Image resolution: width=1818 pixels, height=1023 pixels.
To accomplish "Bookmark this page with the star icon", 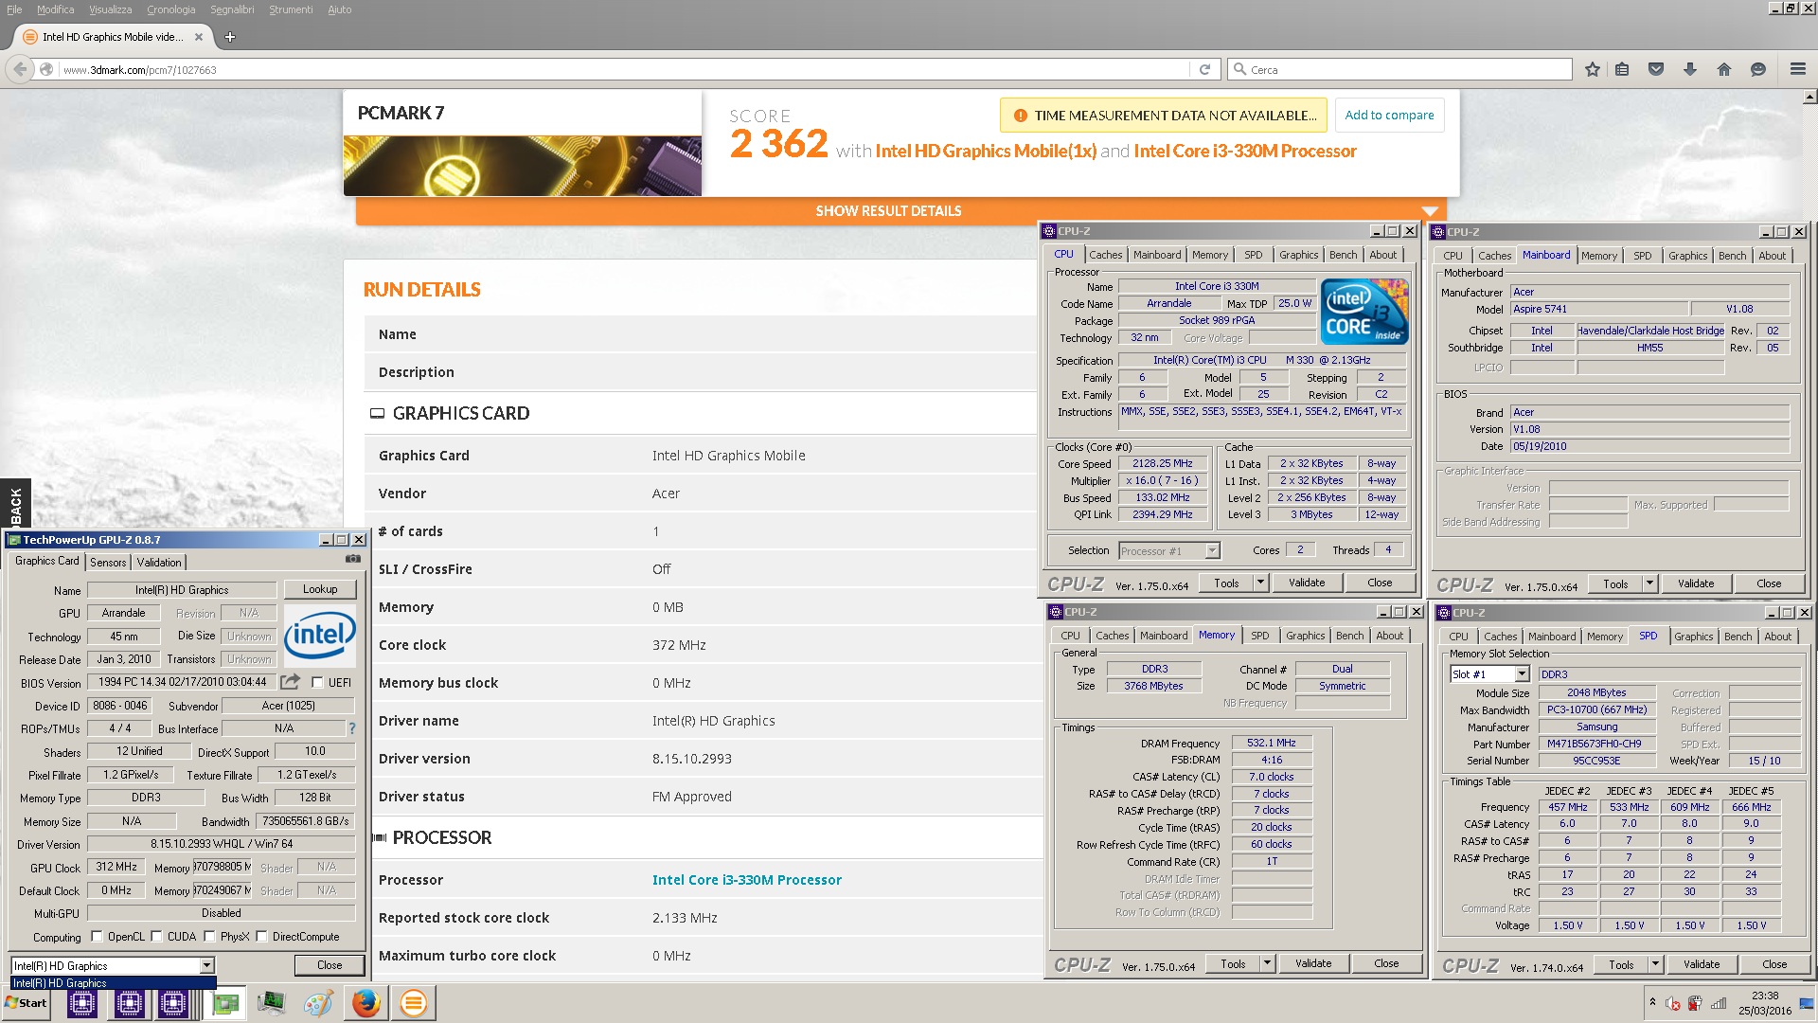I will point(1593,69).
